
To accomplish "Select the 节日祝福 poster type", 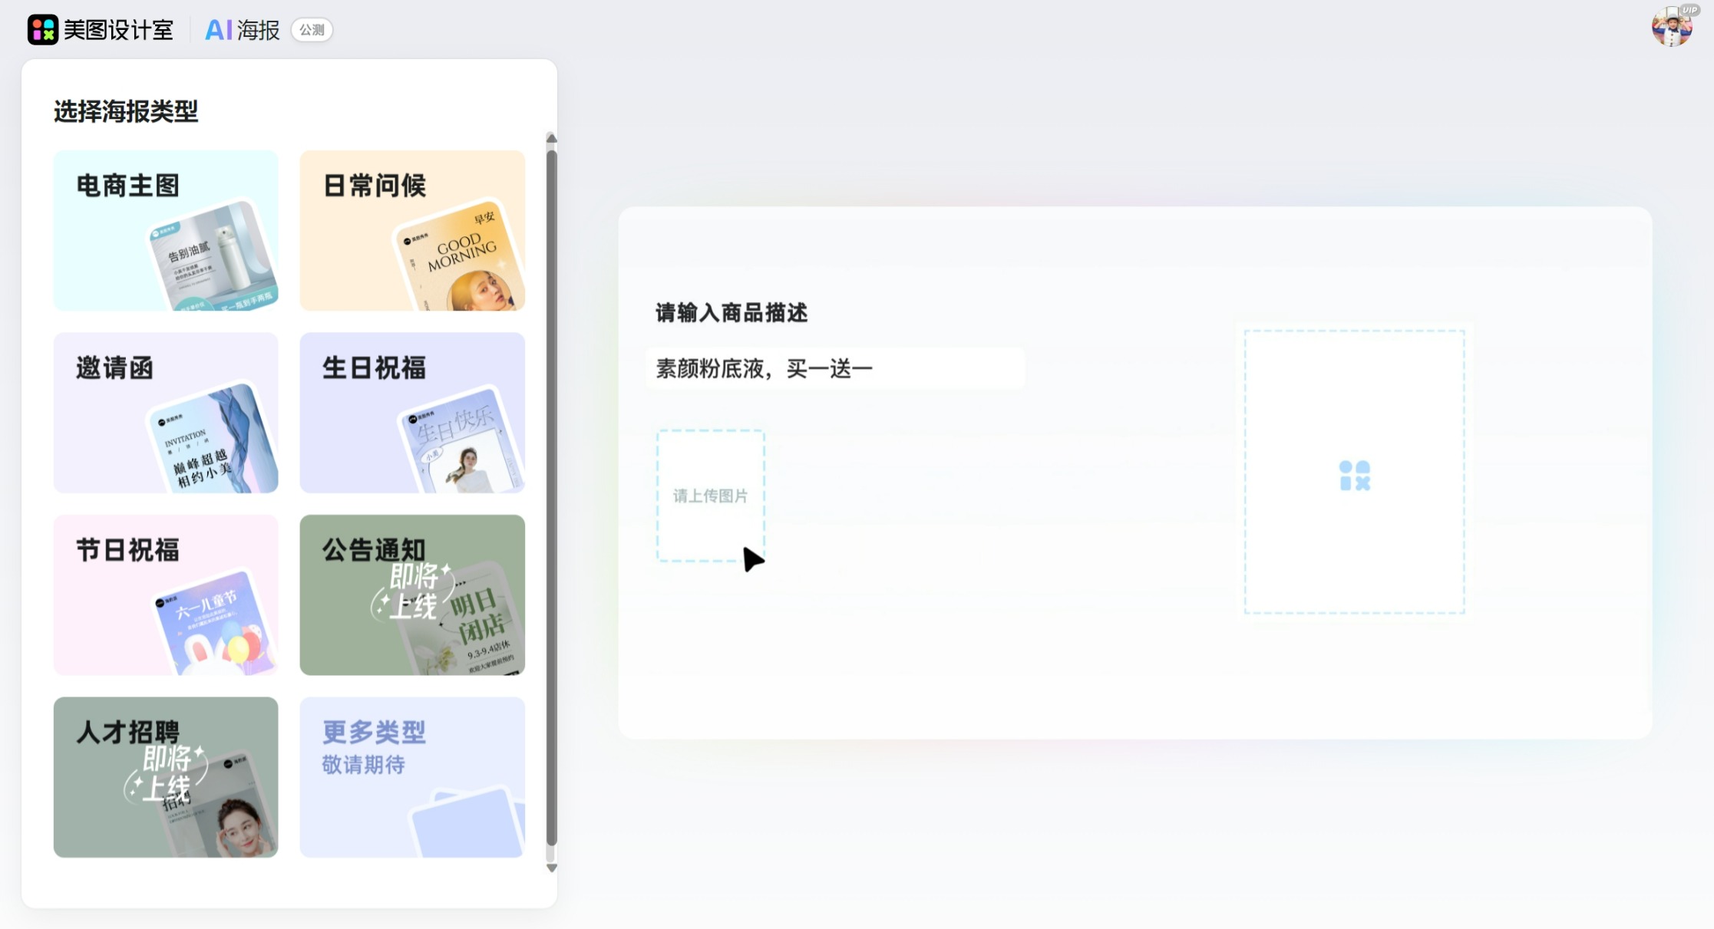I will point(165,595).
